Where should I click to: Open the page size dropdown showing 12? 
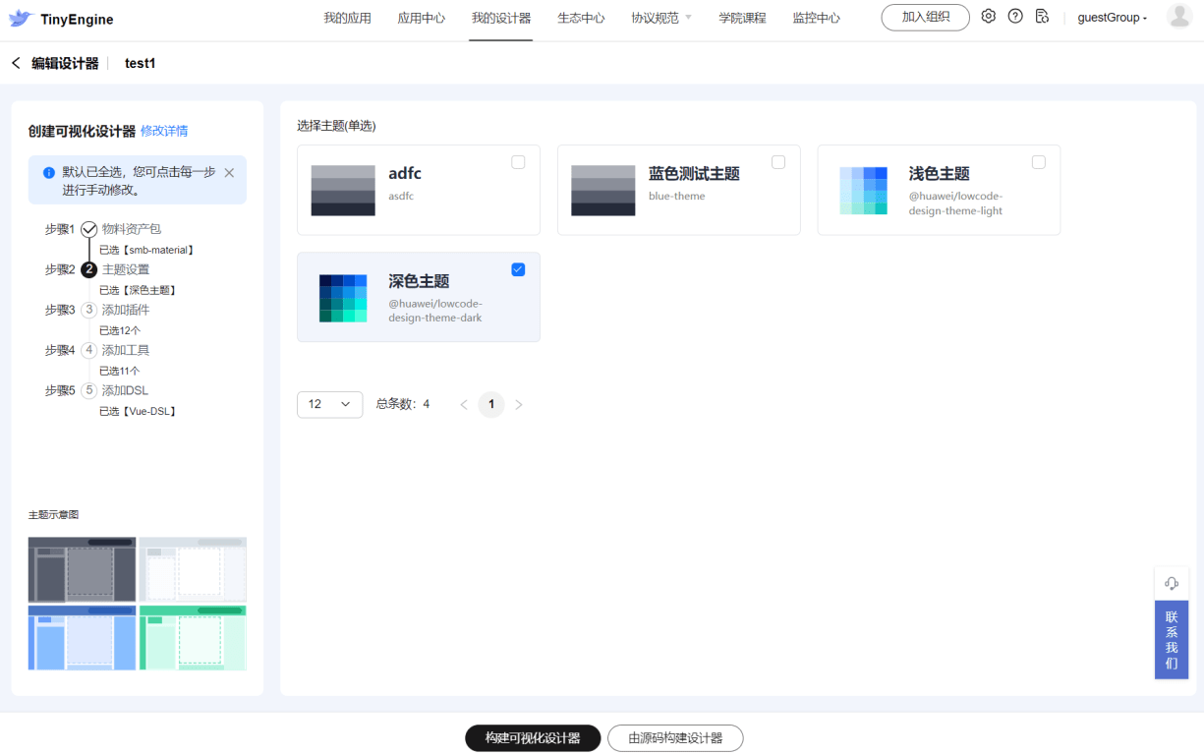click(x=329, y=404)
